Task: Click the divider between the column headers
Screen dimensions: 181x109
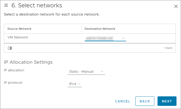Action: click(81, 29)
